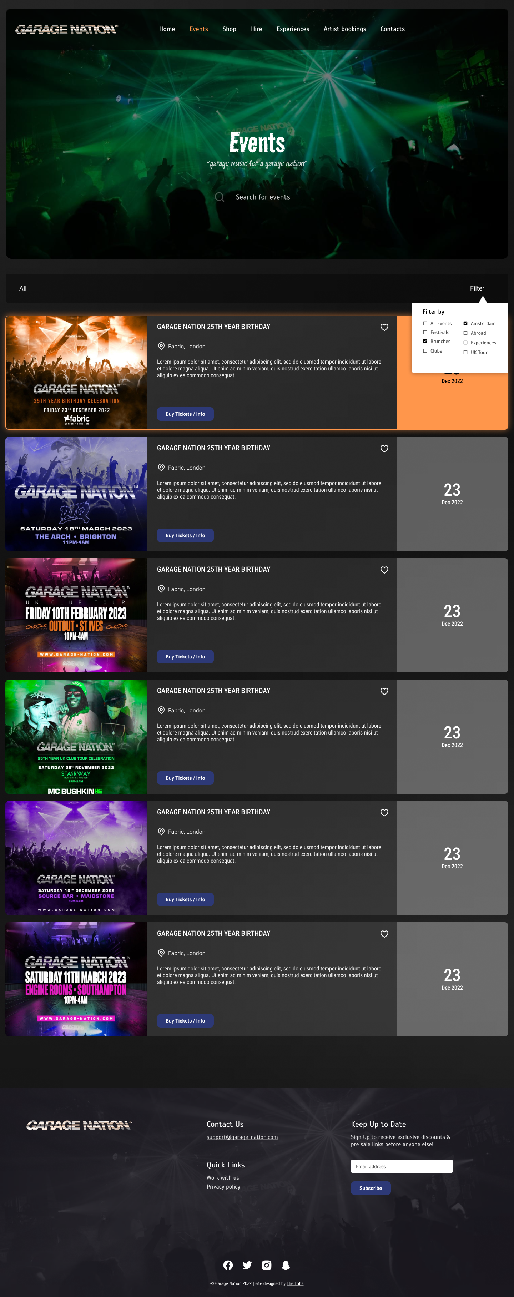Click the Subscribe button
The image size is (514, 1297).
tap(371, 1188)
